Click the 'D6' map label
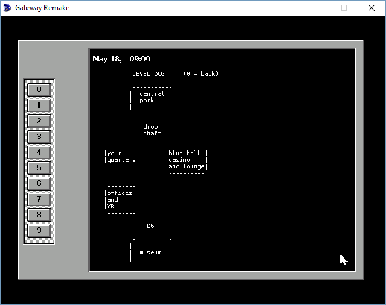This screenshot has width=386, height=305. tap(150, 226)
